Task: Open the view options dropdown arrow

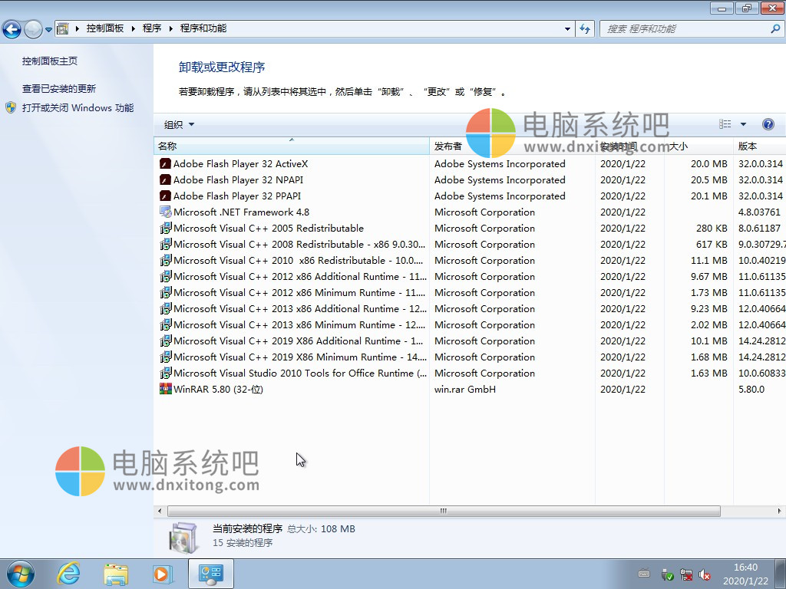Action: (743, 124)
